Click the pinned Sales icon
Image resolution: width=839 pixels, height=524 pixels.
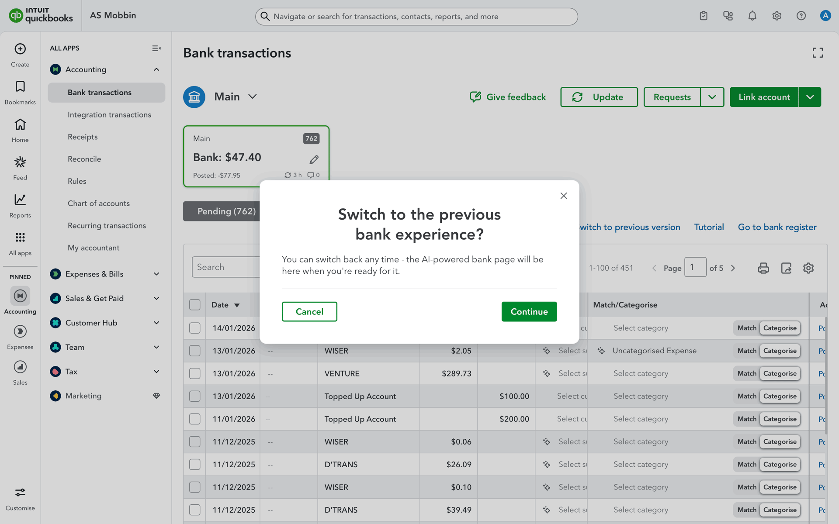[20, 367]
